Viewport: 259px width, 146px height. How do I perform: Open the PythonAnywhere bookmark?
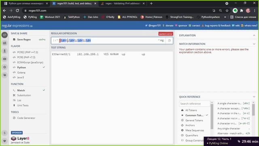(208, 17)
